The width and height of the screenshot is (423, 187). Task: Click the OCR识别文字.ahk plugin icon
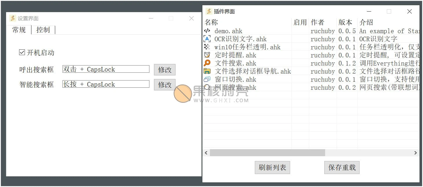pos(207,39)
